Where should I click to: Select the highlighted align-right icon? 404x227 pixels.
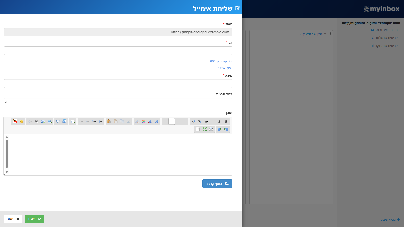click(172, 121)
